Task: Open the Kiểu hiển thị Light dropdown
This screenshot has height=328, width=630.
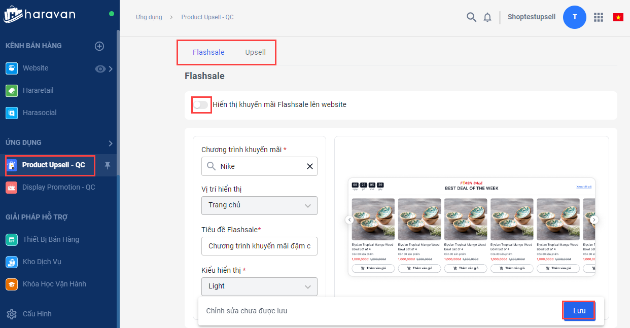Action: coord(259,286)
